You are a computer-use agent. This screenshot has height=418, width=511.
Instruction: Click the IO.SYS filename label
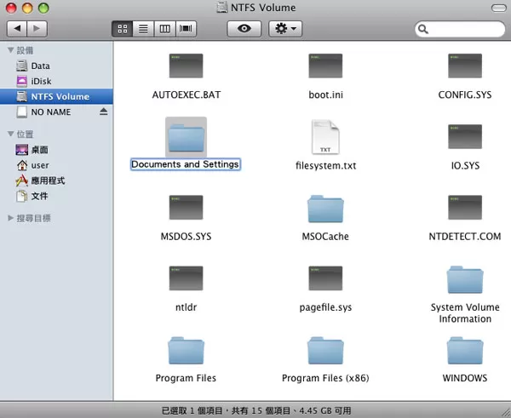[x=465, y=165]
